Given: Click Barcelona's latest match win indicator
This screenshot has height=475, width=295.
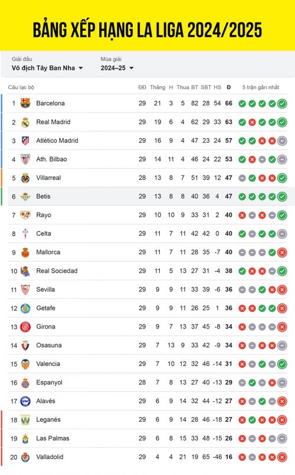Looking at the screenshot, I should pos(282,104).
